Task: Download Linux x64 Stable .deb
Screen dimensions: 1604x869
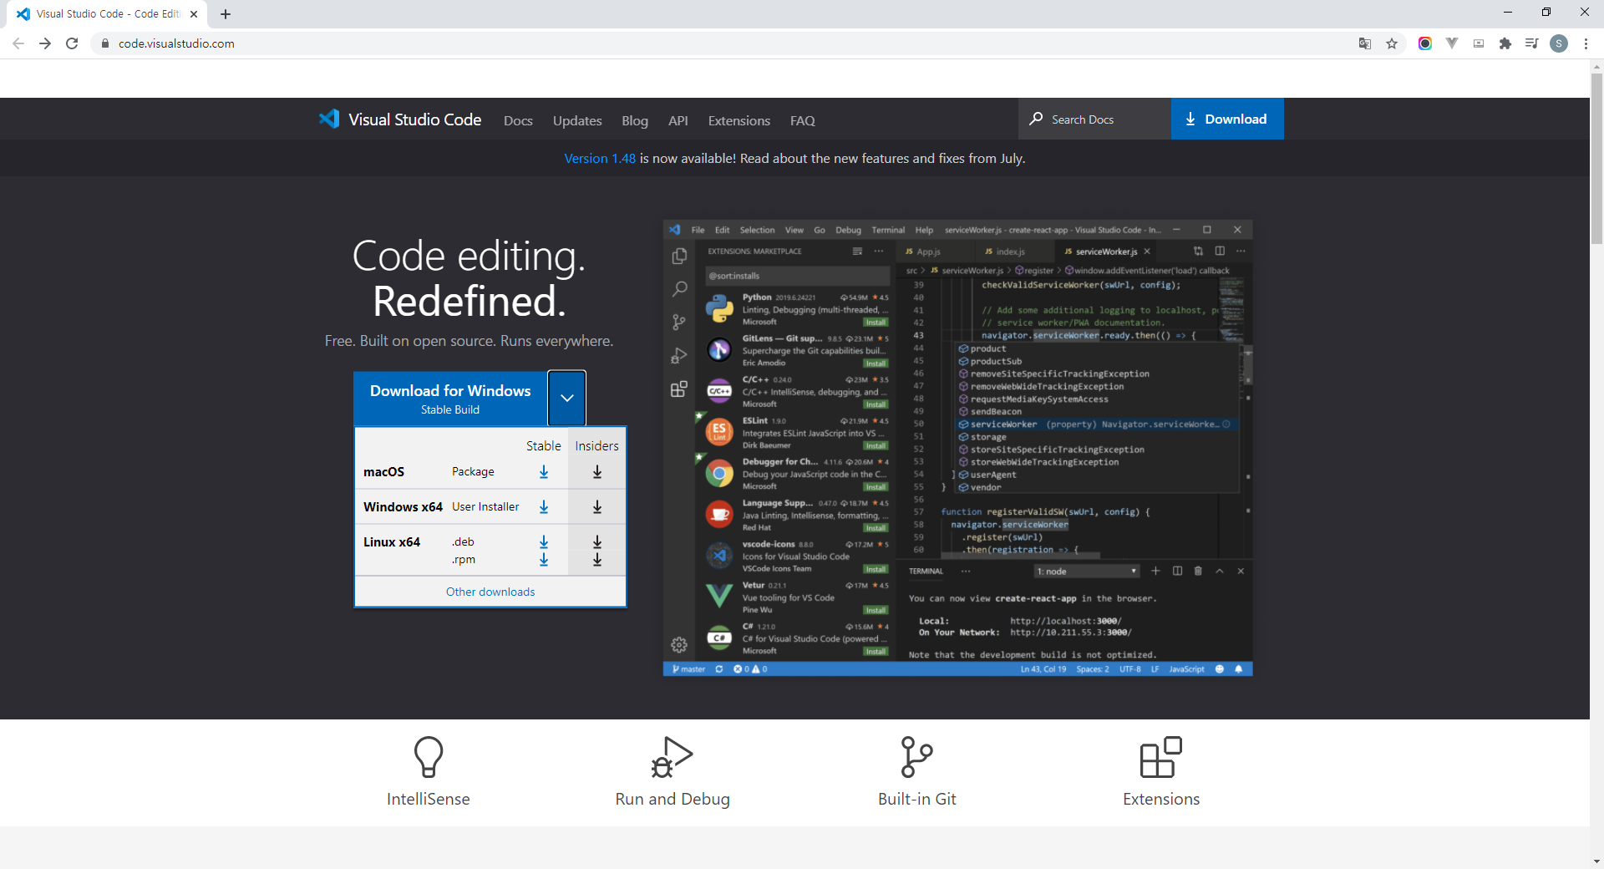Action: (544, 541)
